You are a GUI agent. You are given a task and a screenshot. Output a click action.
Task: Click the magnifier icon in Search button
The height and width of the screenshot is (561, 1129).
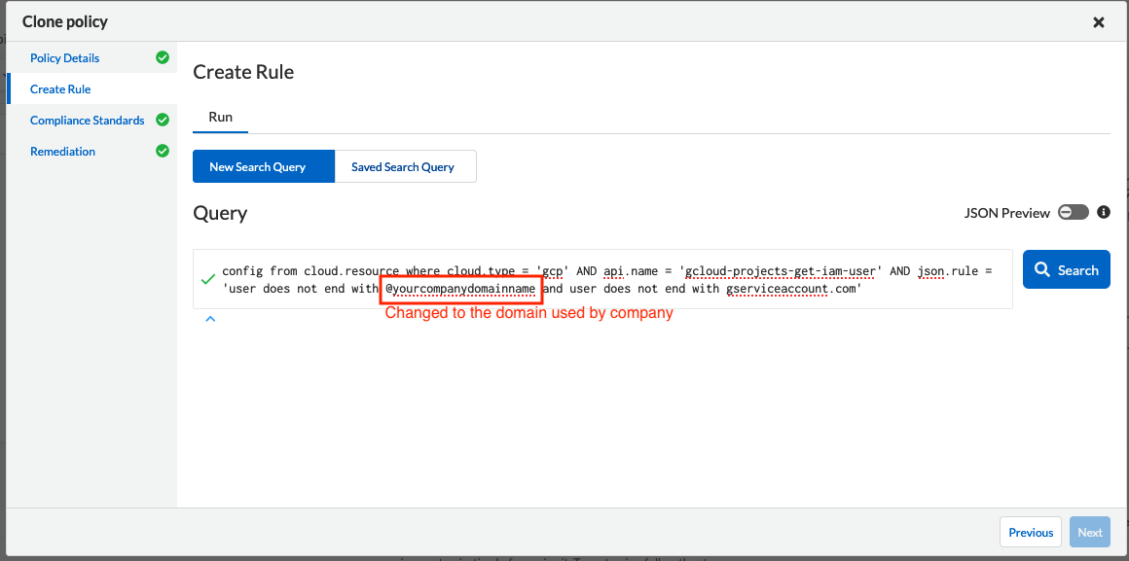click(x=1042, y=270)
